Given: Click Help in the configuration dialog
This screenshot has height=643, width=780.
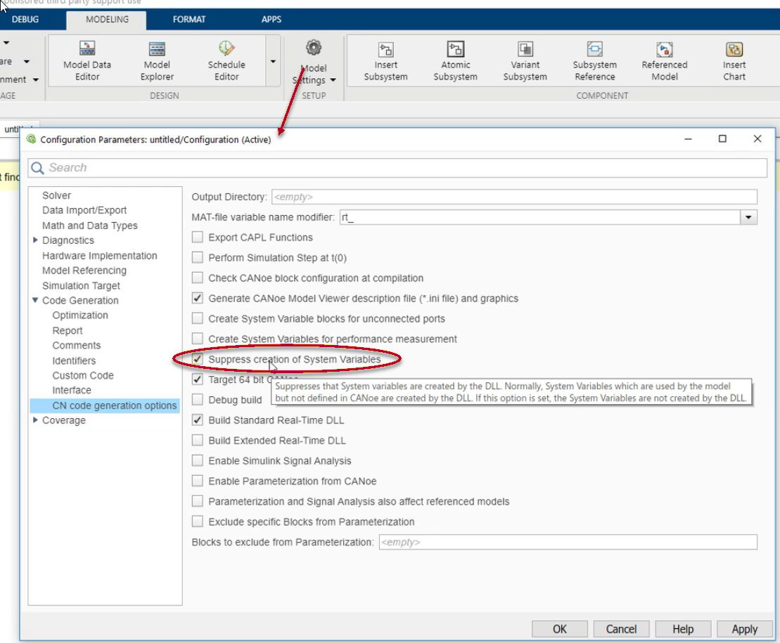Looking at the screenshot, I should pyautogui.click(x=682, y=629).
